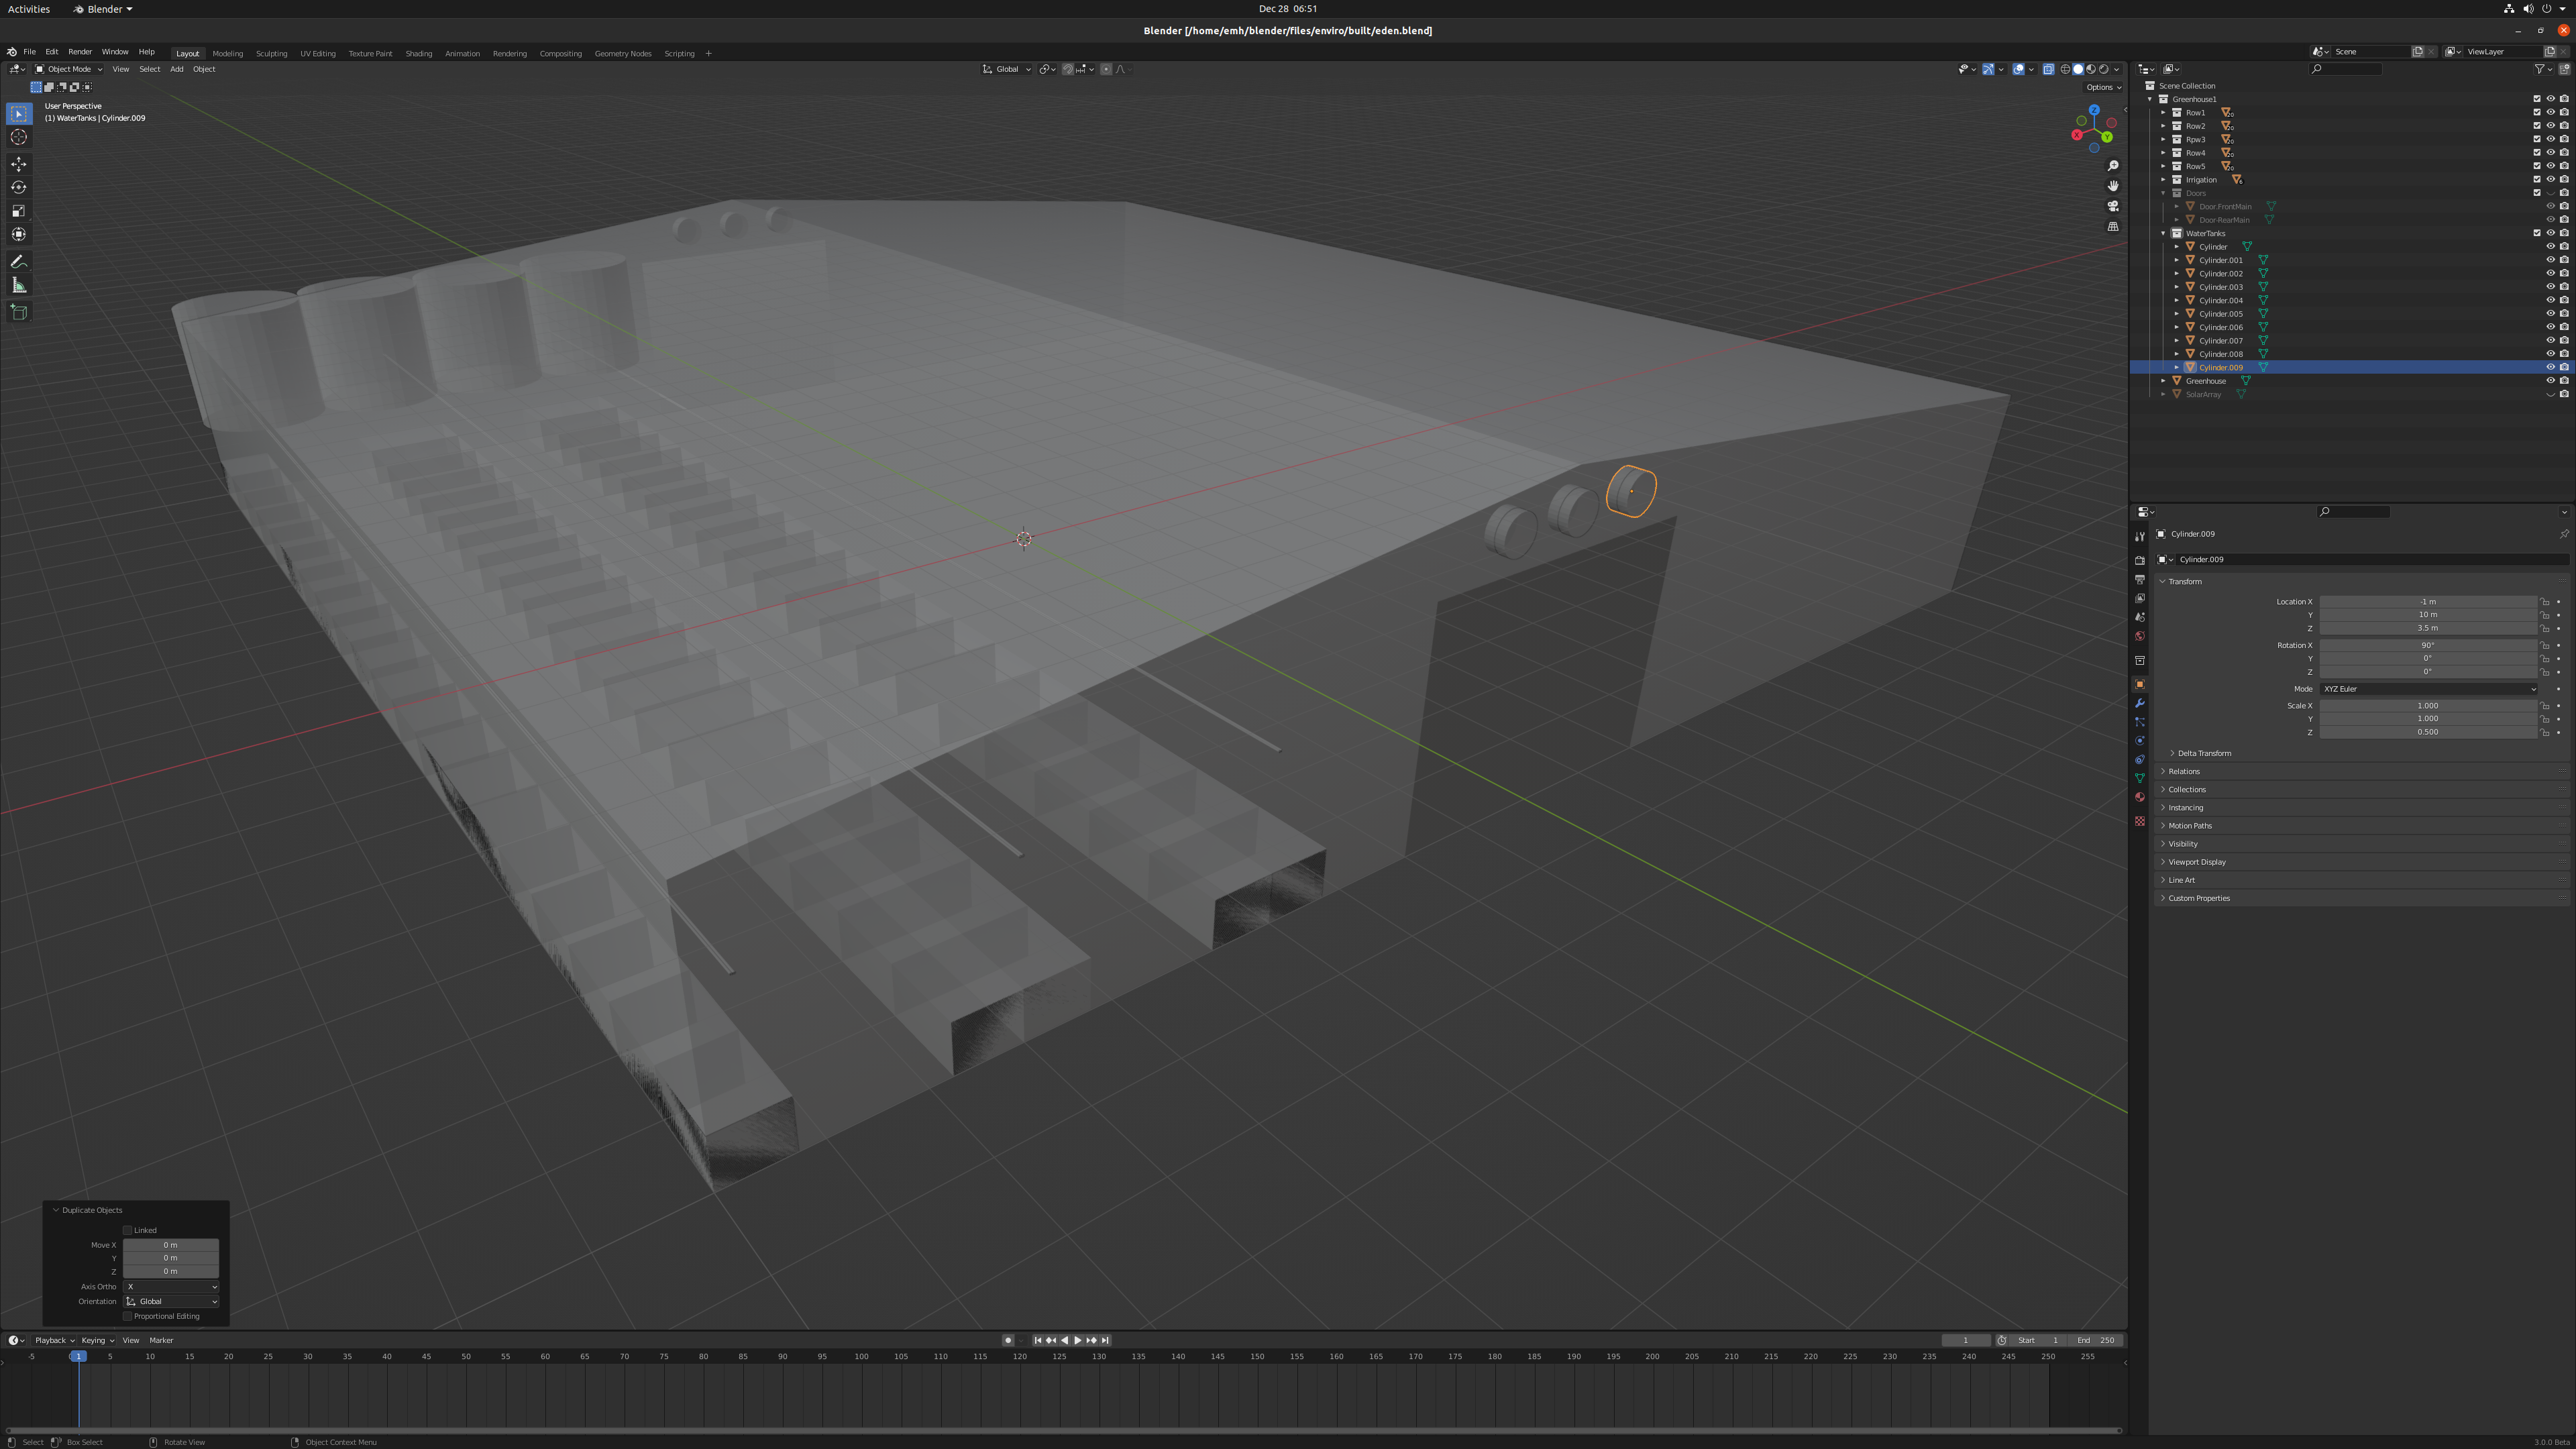Expand the Custom Properties panel
Viewport: 2576px width, 1449px height.
(x=2199, y=898)
